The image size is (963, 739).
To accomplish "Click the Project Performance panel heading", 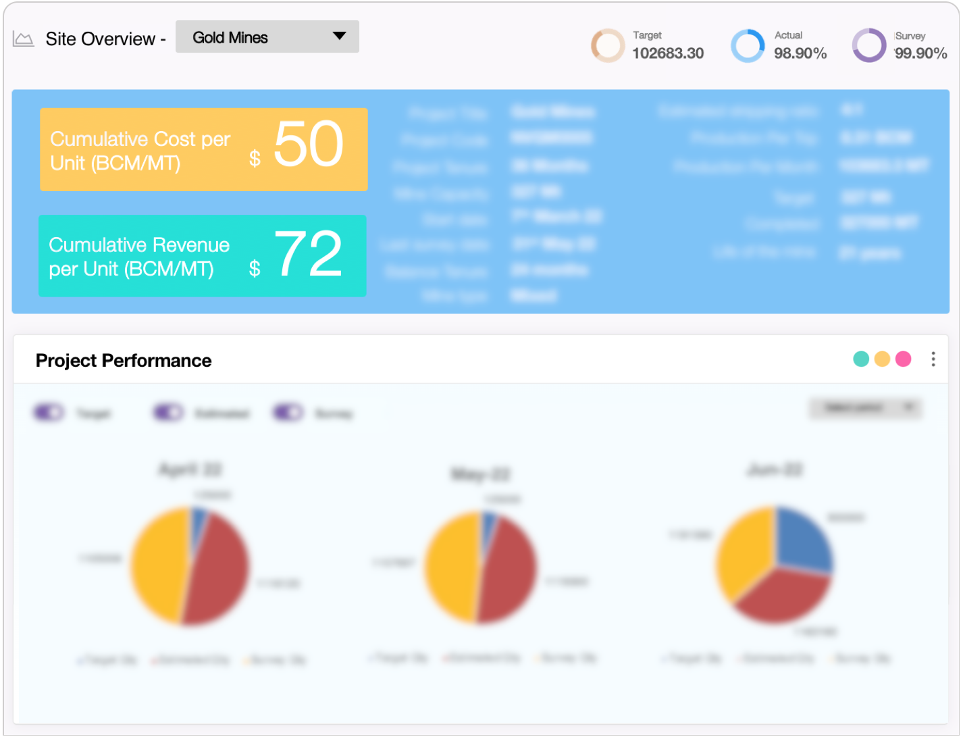I will 124,361.
